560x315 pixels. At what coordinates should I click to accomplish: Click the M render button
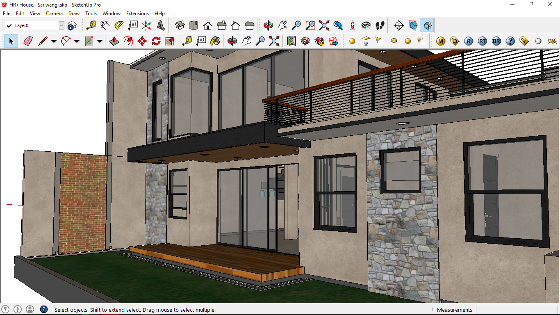click(441, 41)
